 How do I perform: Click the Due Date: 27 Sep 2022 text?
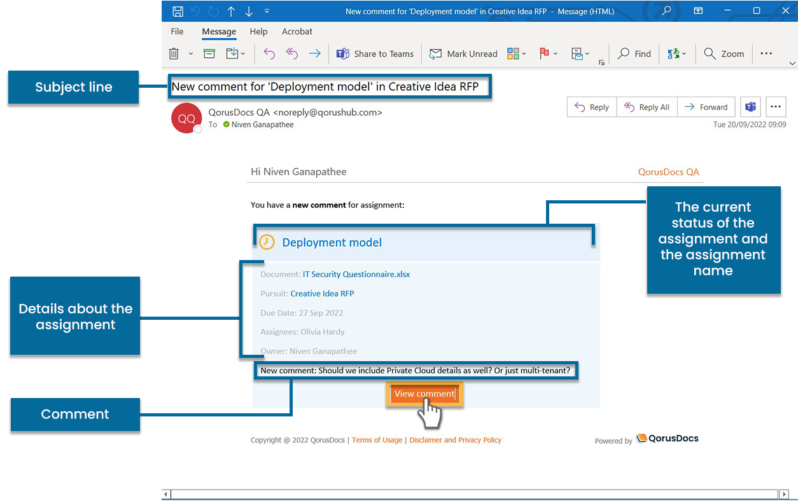[302, 313]
